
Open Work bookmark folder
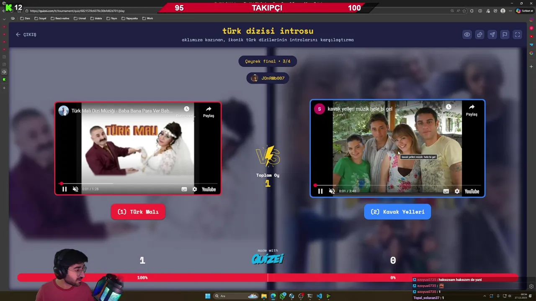point(147,18)
